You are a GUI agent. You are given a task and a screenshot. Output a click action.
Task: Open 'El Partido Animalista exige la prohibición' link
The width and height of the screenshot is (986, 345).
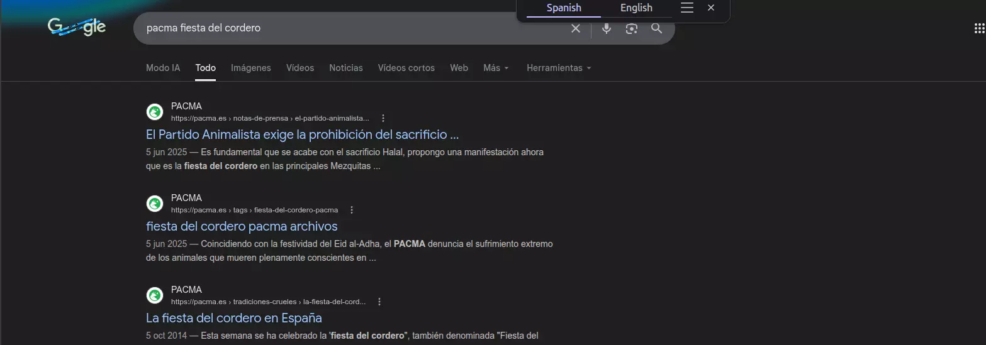coord(302,134)
